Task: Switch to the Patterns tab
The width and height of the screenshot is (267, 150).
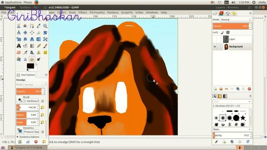Action: click(x=220, y=96)
